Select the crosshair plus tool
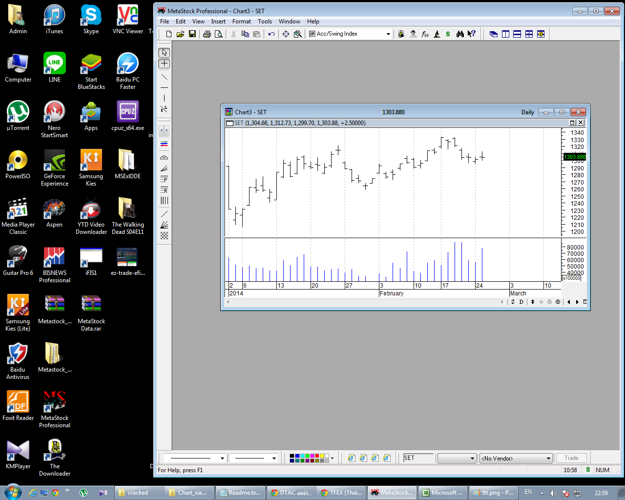The image size is (625, 500). tap(164, 63)
